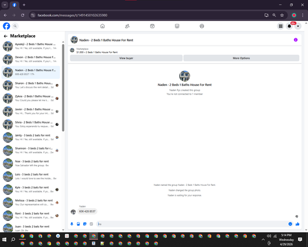
Task: Open Zykea 2 Beds conversation
Action: pos(31,98)
